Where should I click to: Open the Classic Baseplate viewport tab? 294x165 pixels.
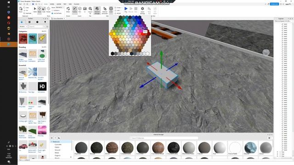58,18
